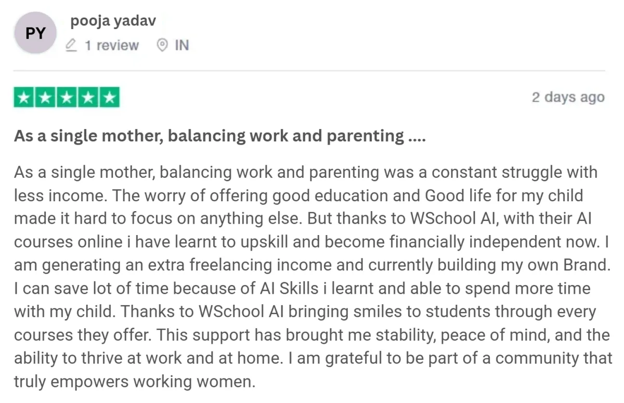The width and height of the screenshot is (624, 403).
Task: Click the '2 days ago' timestamp
Action: coord(568,97)
